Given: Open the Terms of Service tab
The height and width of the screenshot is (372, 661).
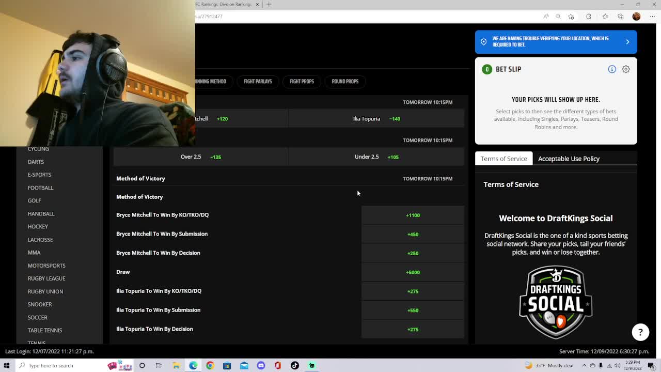Looking at the screenshot, I should click(504, 159).
